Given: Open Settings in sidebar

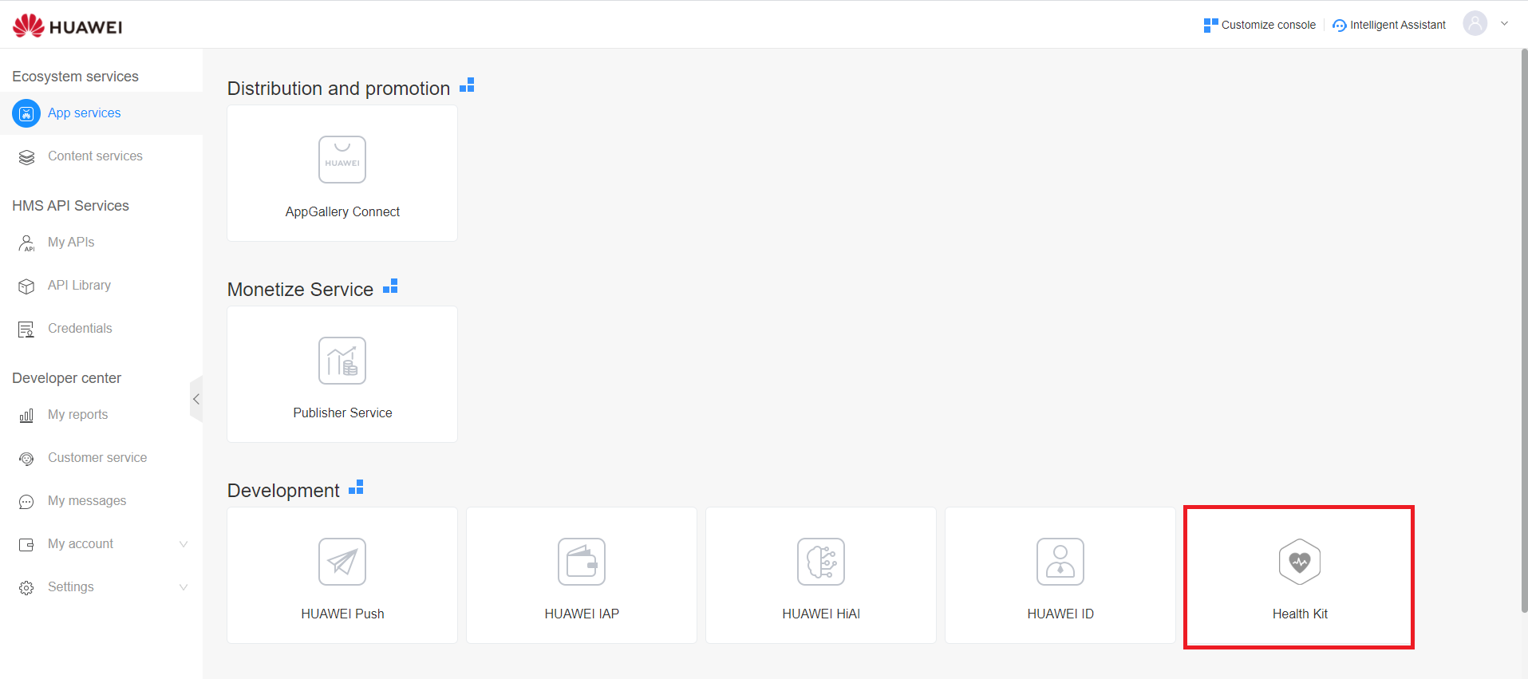Looking at the screenshot, I should 101,587.
